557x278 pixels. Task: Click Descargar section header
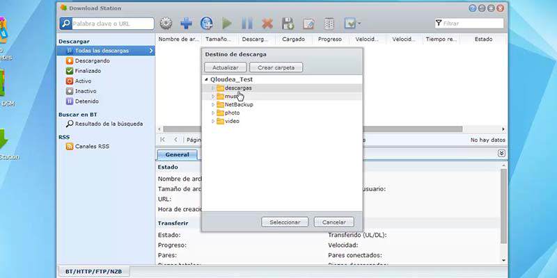click(74, 42)
